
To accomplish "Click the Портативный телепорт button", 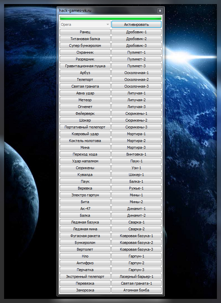I will [x=85, y=127].
